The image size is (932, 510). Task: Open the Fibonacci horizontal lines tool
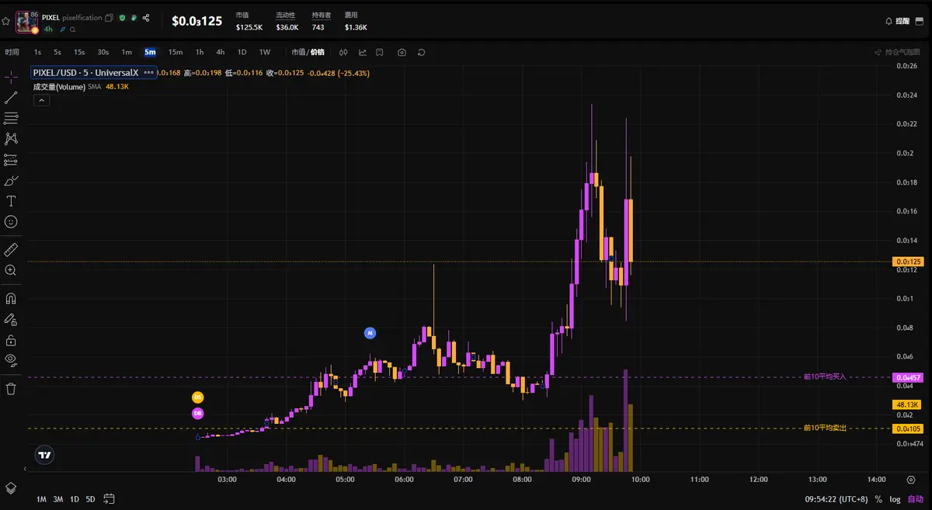point(11,118)
